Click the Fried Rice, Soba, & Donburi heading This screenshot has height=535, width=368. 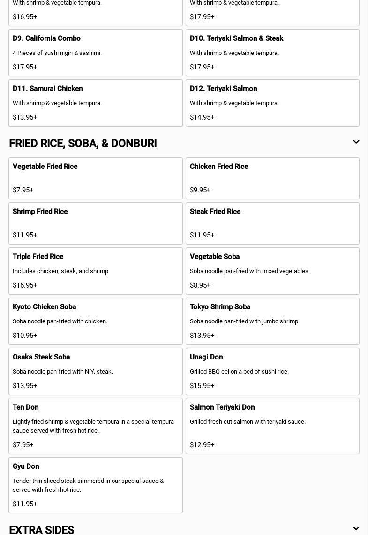(x=83, y=144)
